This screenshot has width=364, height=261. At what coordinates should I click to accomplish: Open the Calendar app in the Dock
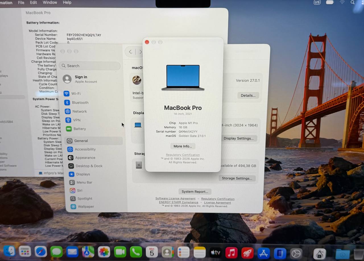[152, 252]
